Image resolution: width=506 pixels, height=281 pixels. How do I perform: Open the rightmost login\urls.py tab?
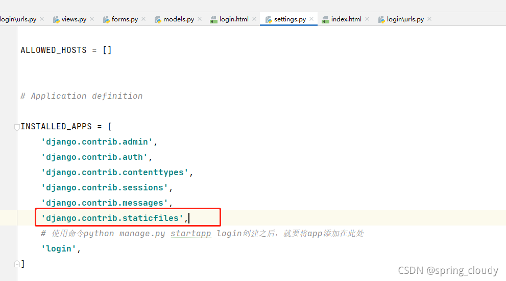(405, 19)
